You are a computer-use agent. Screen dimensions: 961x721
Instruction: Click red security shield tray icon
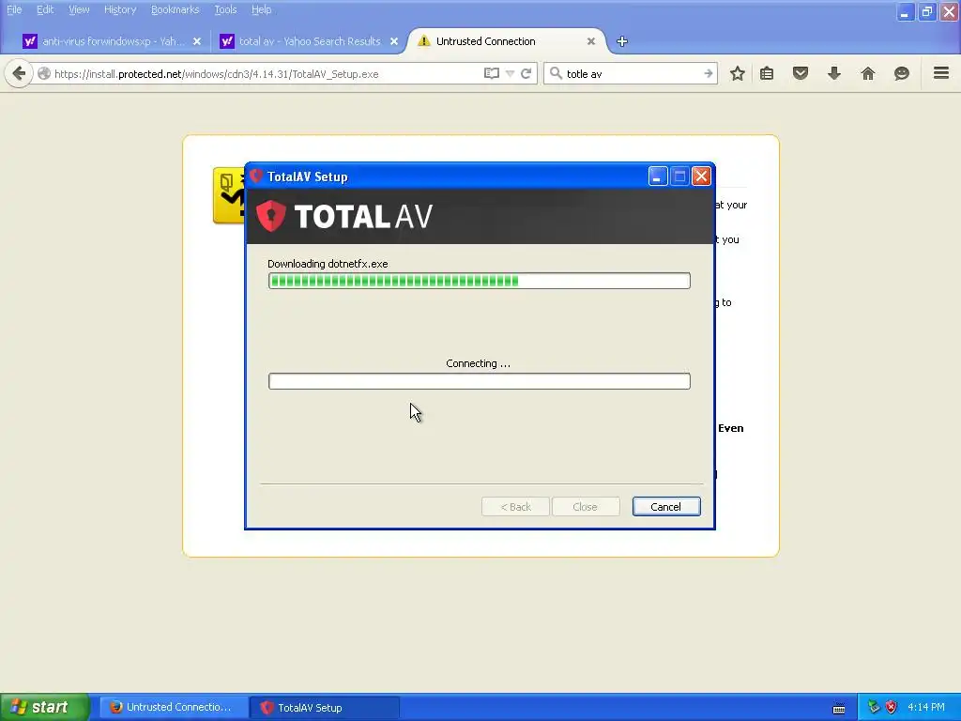892,708
